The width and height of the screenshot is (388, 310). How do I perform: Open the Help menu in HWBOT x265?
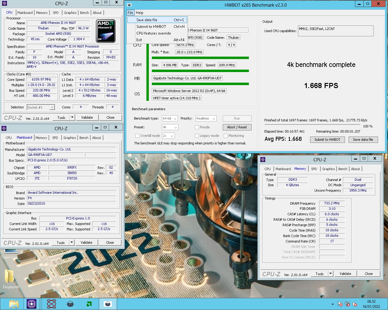[x=139, y=12]
